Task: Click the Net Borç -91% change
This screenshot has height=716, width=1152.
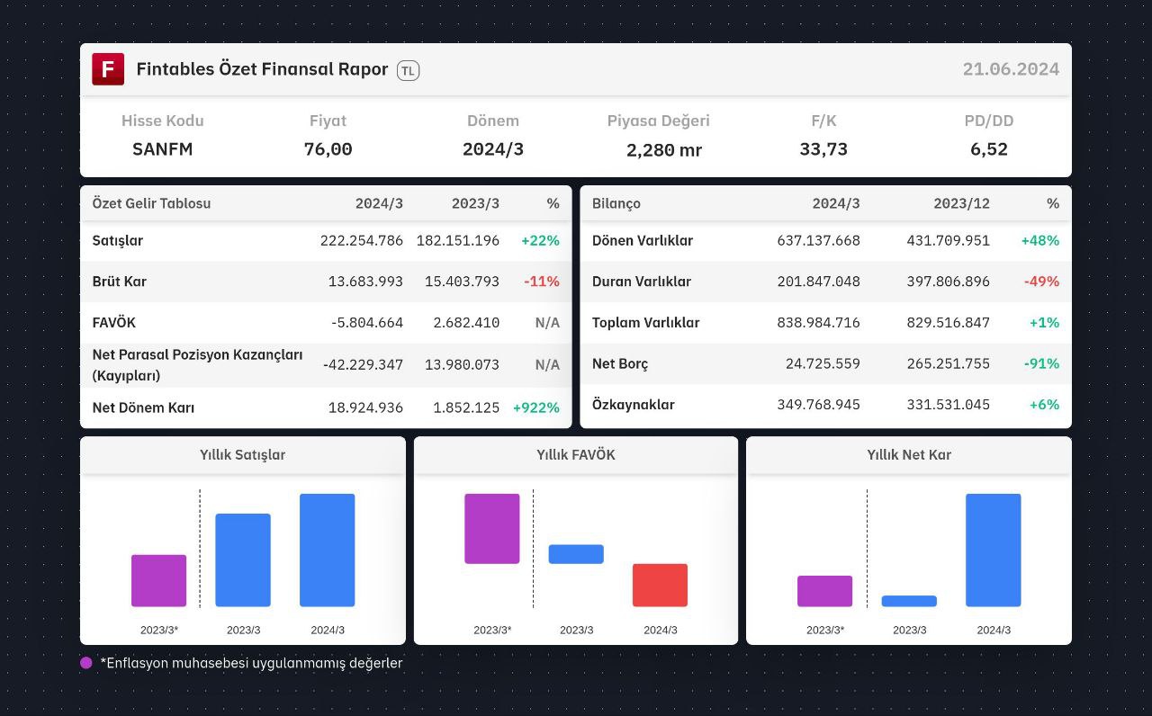Action: click(1041, 364)
